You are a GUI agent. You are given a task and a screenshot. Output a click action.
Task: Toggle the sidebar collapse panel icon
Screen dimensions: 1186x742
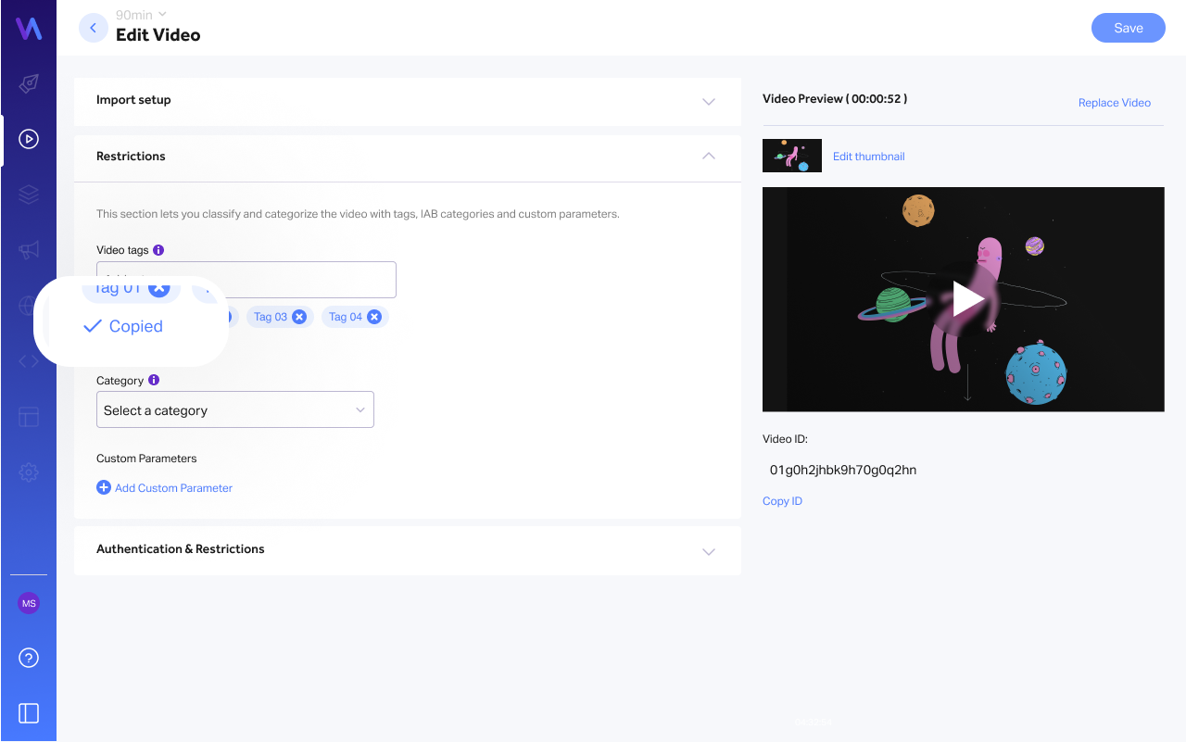[29, 713]
